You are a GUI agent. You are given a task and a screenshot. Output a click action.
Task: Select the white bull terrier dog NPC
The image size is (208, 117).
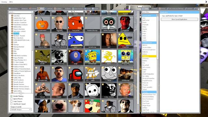tap(59, 106)
